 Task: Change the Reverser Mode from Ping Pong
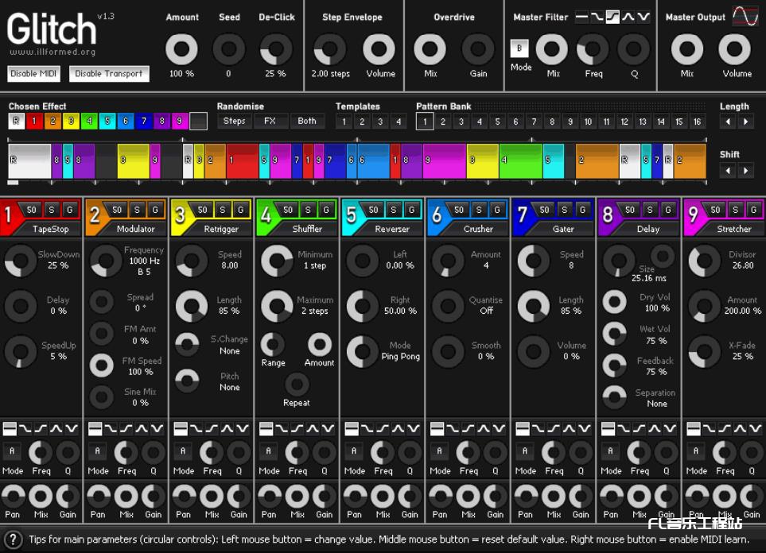point(362,351)
